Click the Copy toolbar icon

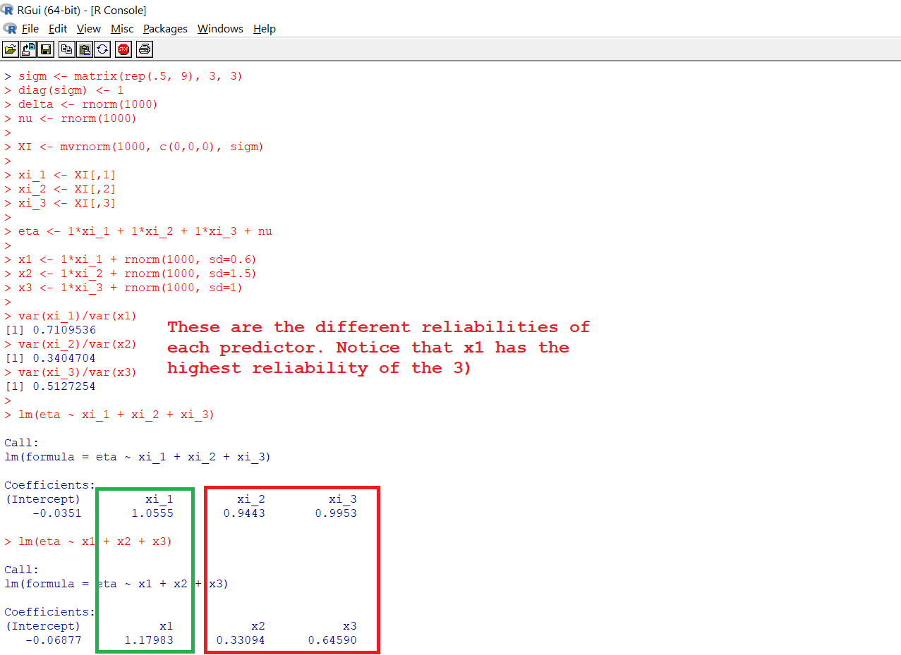pyautogui.click(x=66, y=49)
